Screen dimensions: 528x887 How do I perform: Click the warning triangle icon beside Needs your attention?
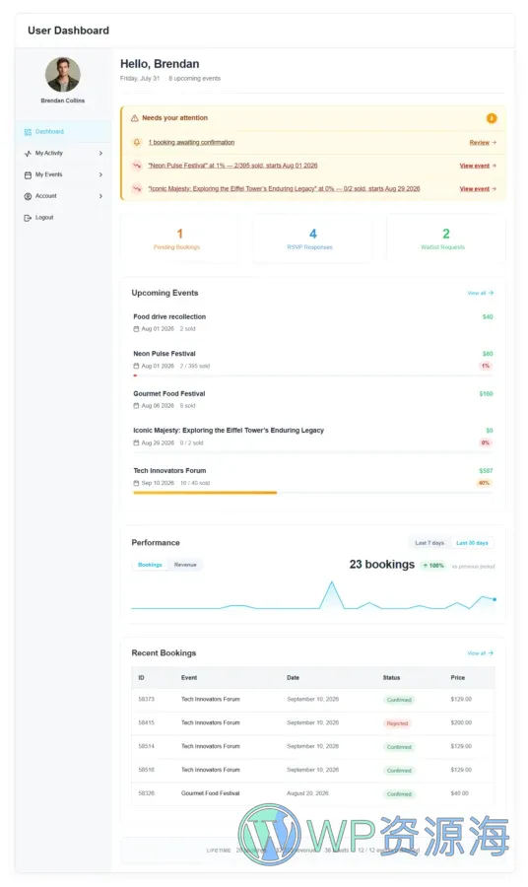pyautogui.click(x=135, y=118)
